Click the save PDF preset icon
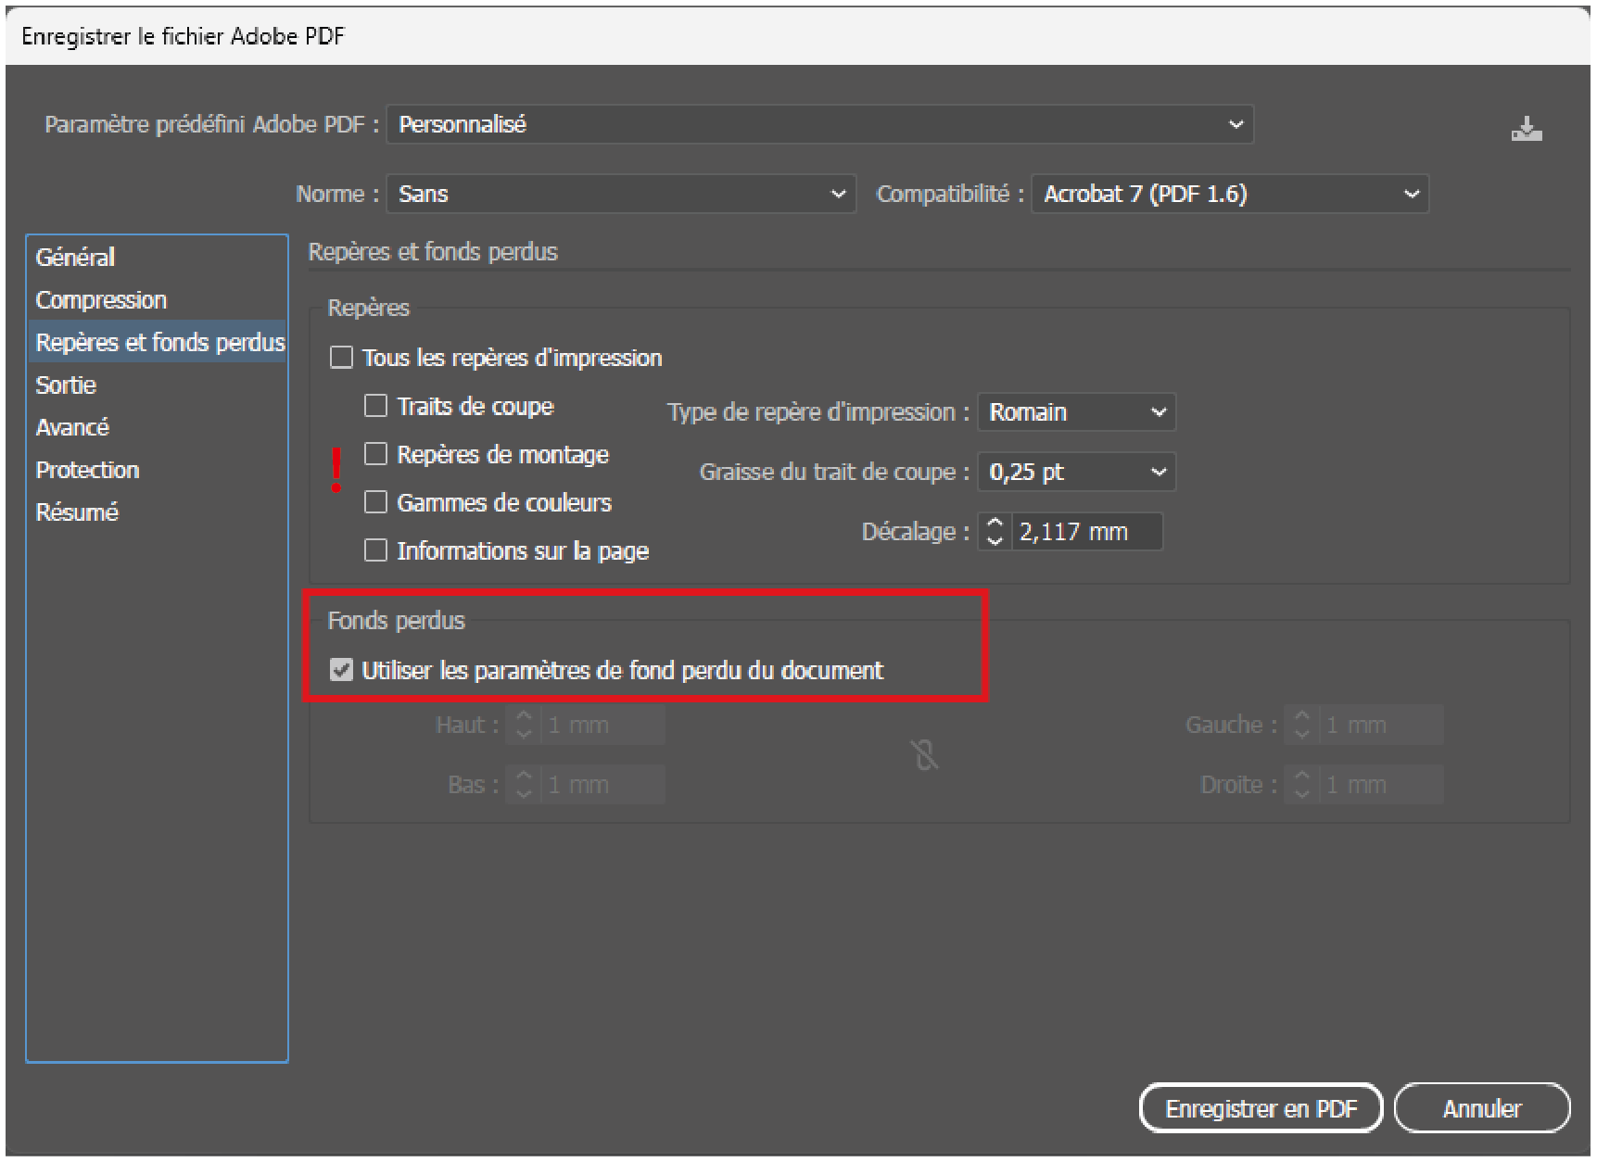 point(1526,129)
